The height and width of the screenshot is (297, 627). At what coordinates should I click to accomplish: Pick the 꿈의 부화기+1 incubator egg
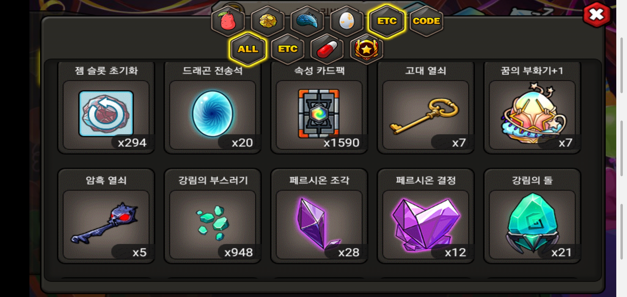[532, 108]
